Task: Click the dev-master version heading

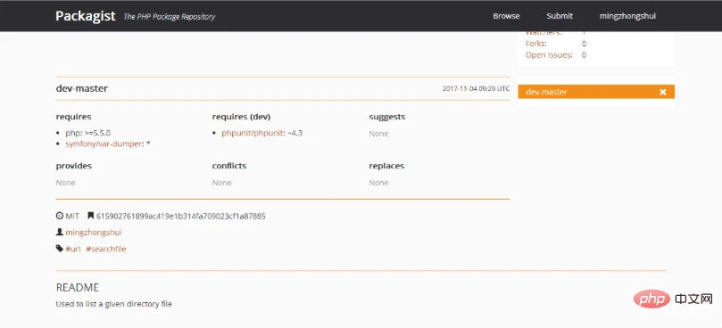Action: click(x=82, y=88)
